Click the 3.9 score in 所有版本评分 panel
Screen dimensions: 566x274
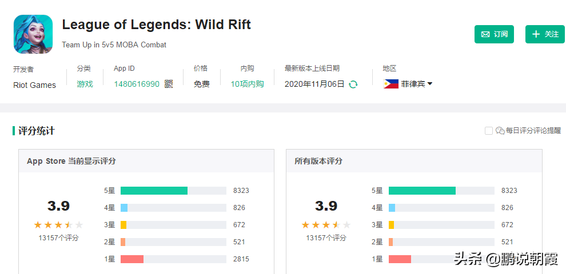(x=326, y=206)
